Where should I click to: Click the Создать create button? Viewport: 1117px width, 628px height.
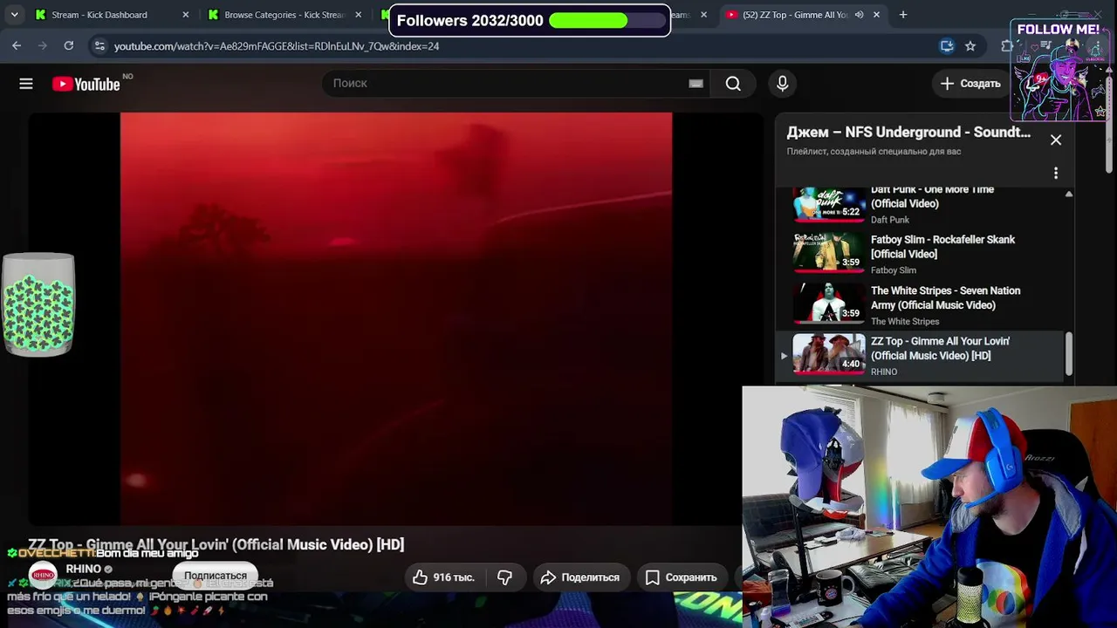(x=970, y=84)
